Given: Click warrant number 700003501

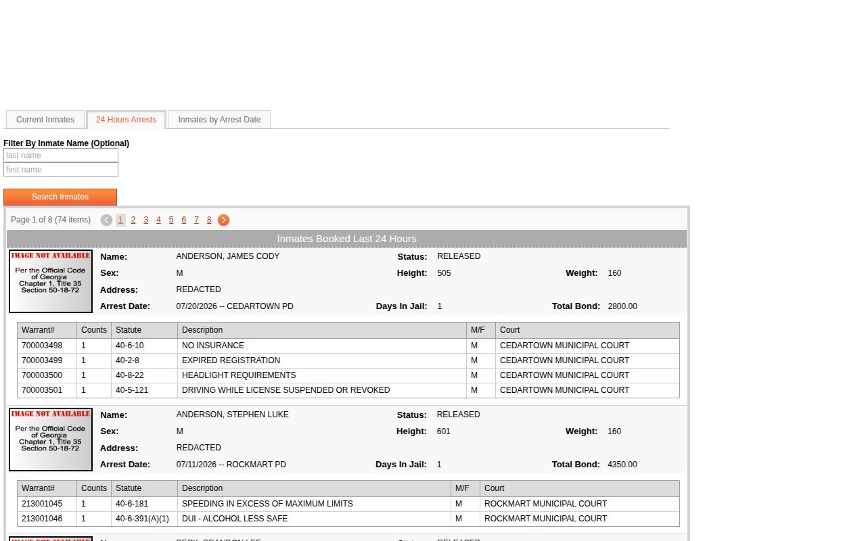Looking at the screenshot, I should tap(42, 390).
